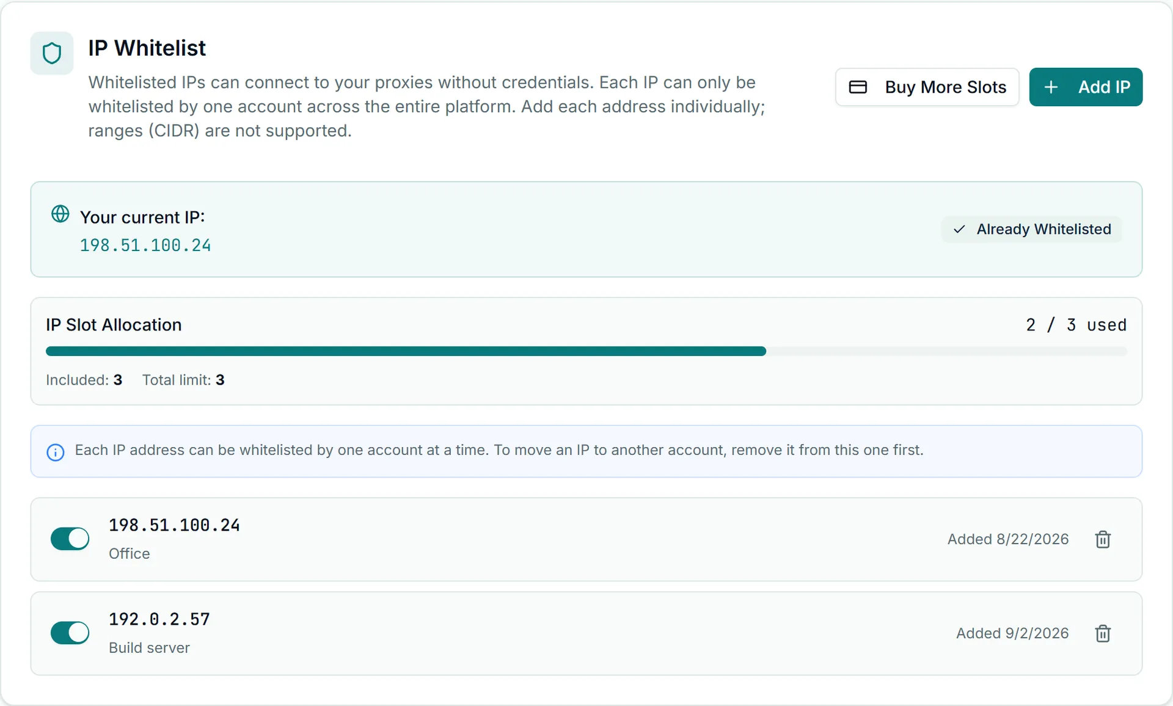
Task: Click the globe icon next to current IP
Action: tap(60, 214)
